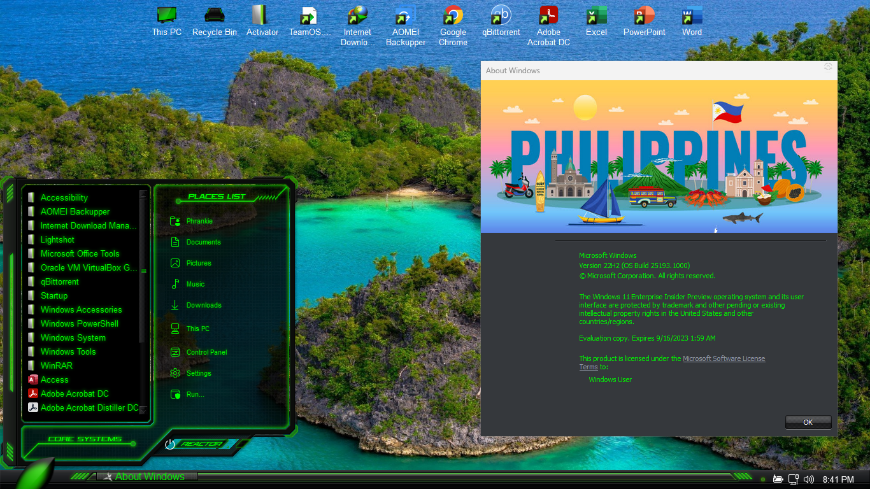Click the Reactor power button

click(201, 444)
